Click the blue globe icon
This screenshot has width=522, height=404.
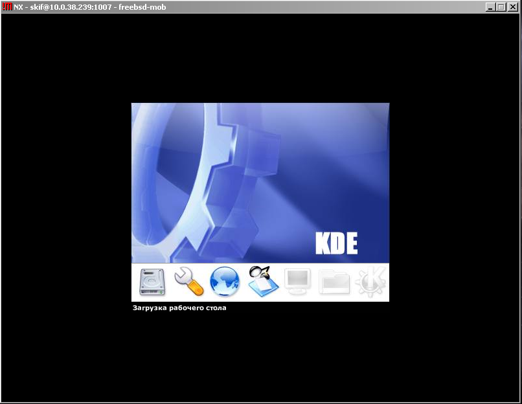(x=225, y=282)
